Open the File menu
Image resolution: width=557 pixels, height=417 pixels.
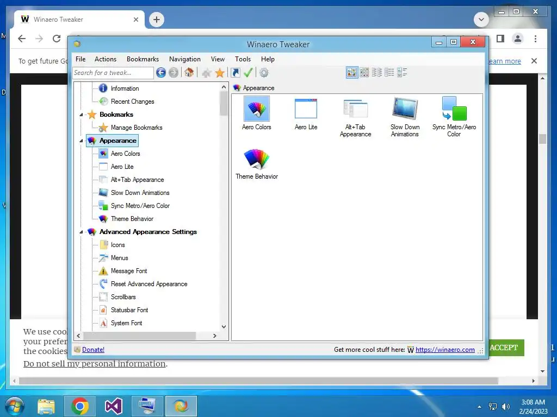(81, 59)
